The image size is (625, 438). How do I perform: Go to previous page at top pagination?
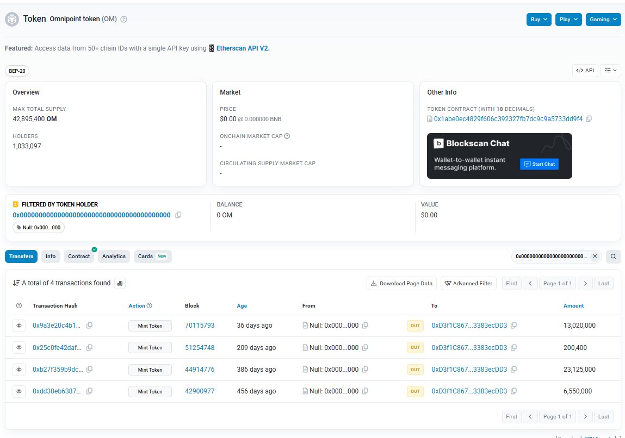click(x=530, y=284)
